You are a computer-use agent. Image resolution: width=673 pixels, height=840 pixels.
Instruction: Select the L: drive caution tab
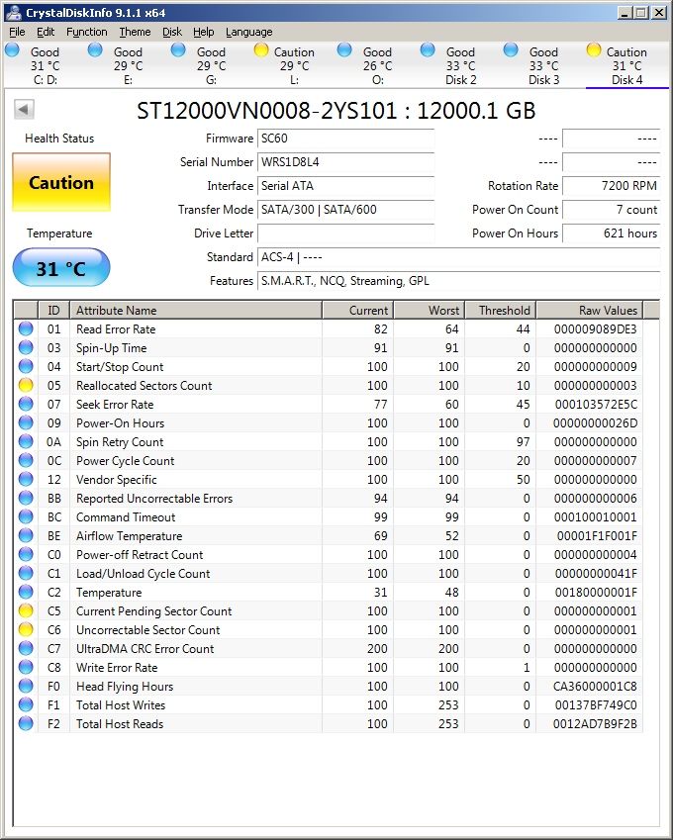[294, 65]
